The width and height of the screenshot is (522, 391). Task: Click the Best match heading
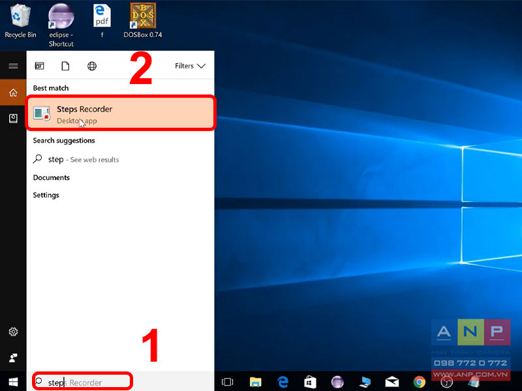pos(51,88)
